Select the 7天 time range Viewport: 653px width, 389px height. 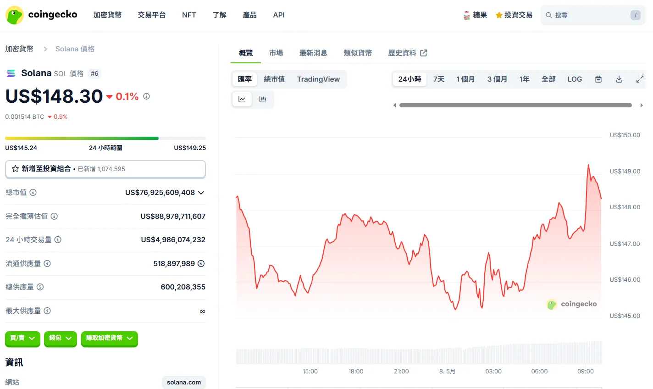click(439, 79)
